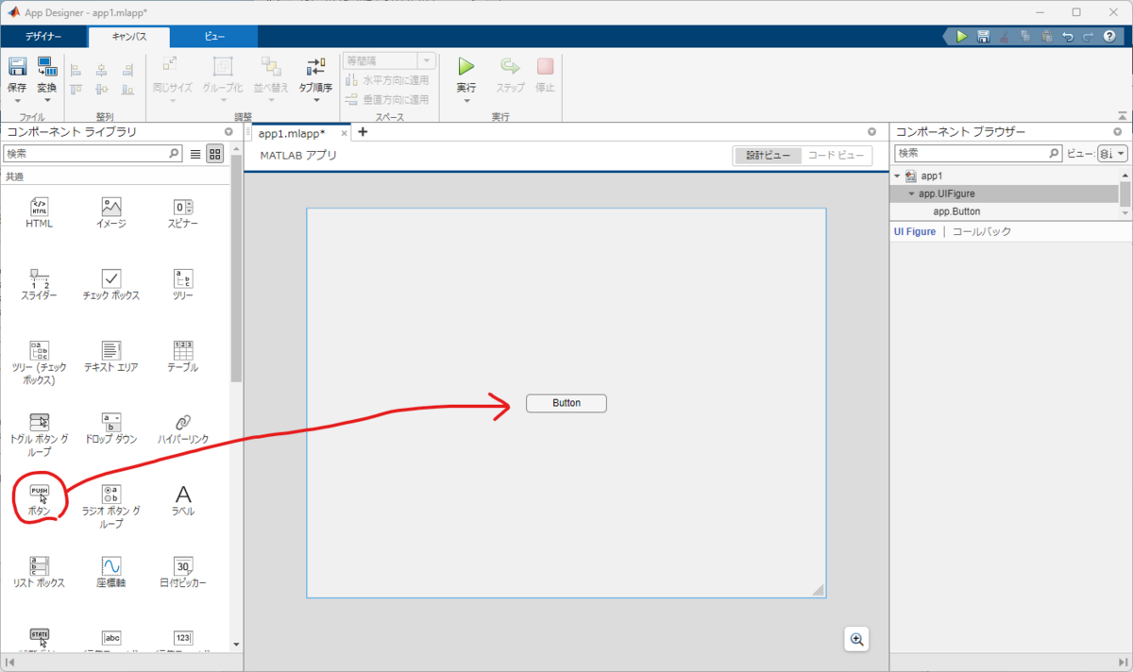Collapse the app.UIFigure tree node
This screenshot has height=672, width=1133.
pyautogui.click(x=911, y=193)
